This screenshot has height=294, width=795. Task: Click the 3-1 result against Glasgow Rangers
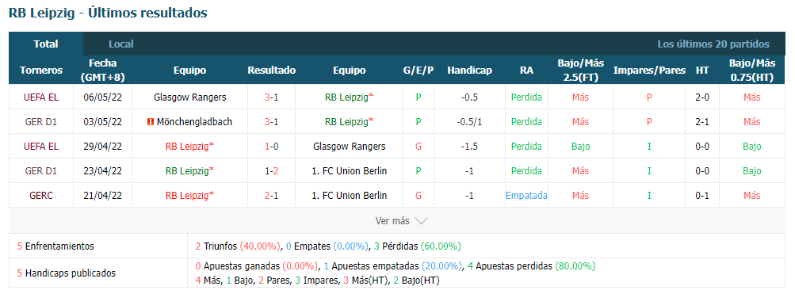(x=271, y=97)
